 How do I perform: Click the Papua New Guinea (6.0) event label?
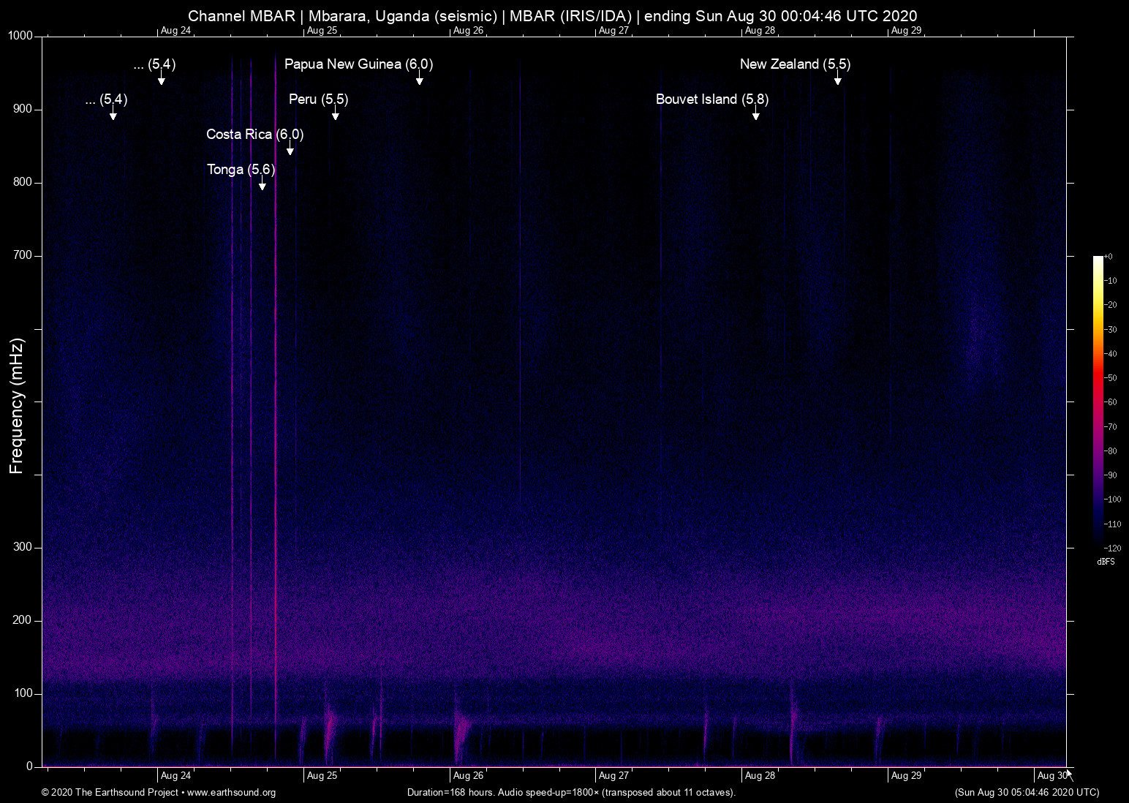358,64
